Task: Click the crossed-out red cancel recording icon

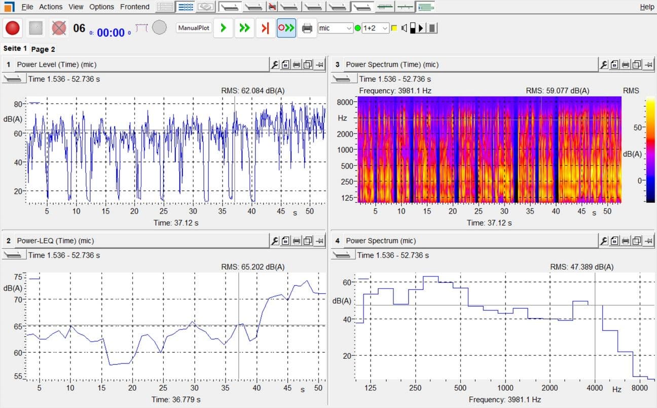Action: [59, 28]
